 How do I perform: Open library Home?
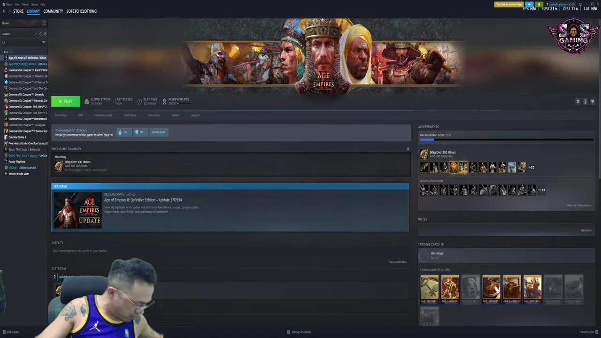coord(6,23)
